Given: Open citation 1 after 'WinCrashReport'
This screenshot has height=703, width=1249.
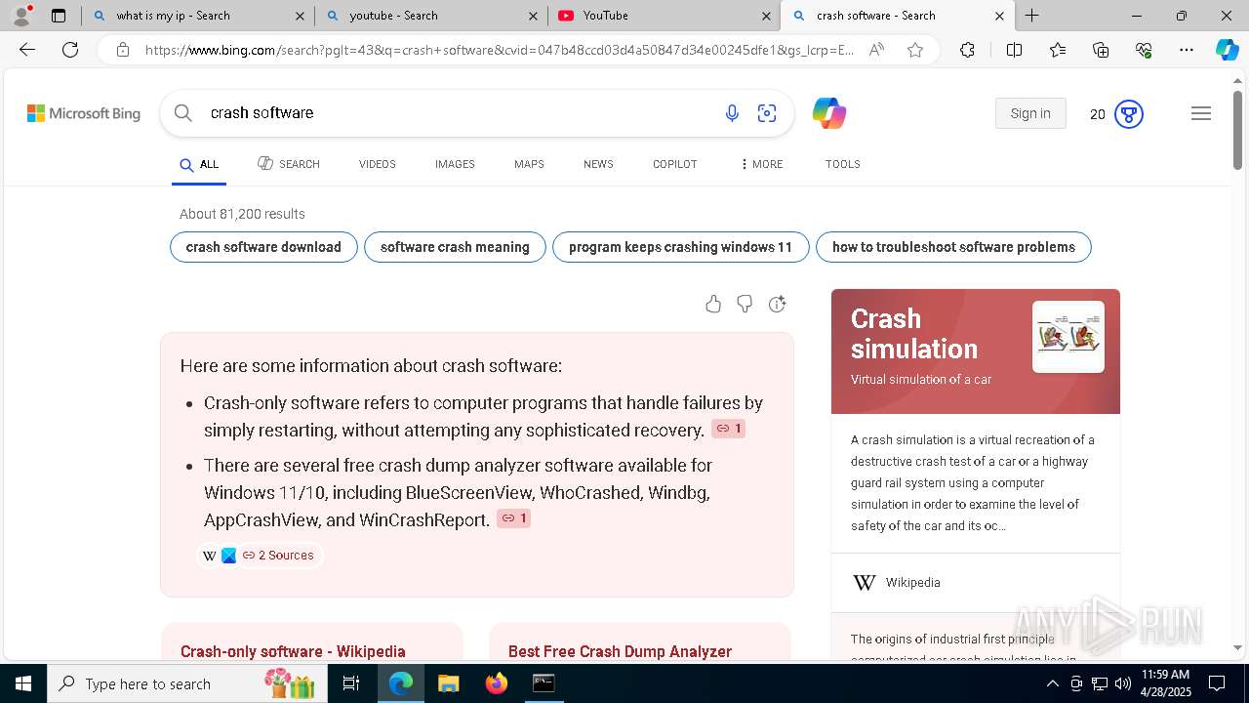Looking at the screenshot, I should coord(513,518).
